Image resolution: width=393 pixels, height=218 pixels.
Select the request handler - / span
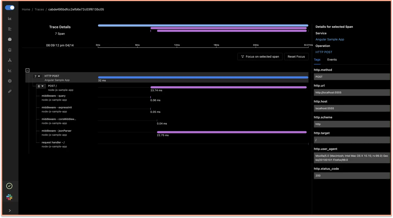[x=54, y=144]
